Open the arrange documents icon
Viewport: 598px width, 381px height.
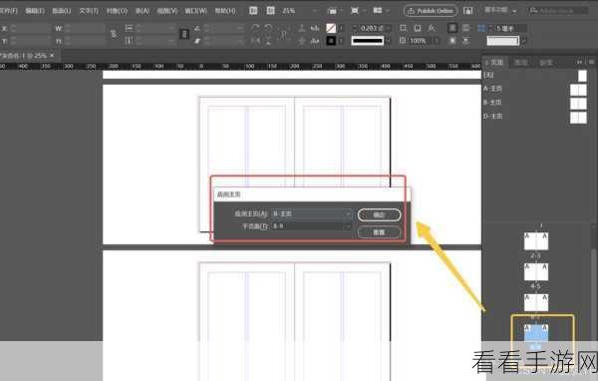378,11
